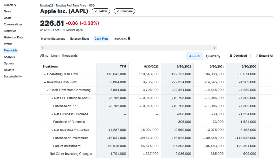Open Holders in sidebar

coord(9,70)
